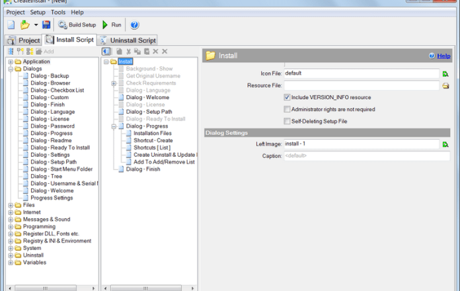The width and height of the screenshot is (460, 291).
Task: Expand Check Requirements in script tree
Action: tap(114, 83)
